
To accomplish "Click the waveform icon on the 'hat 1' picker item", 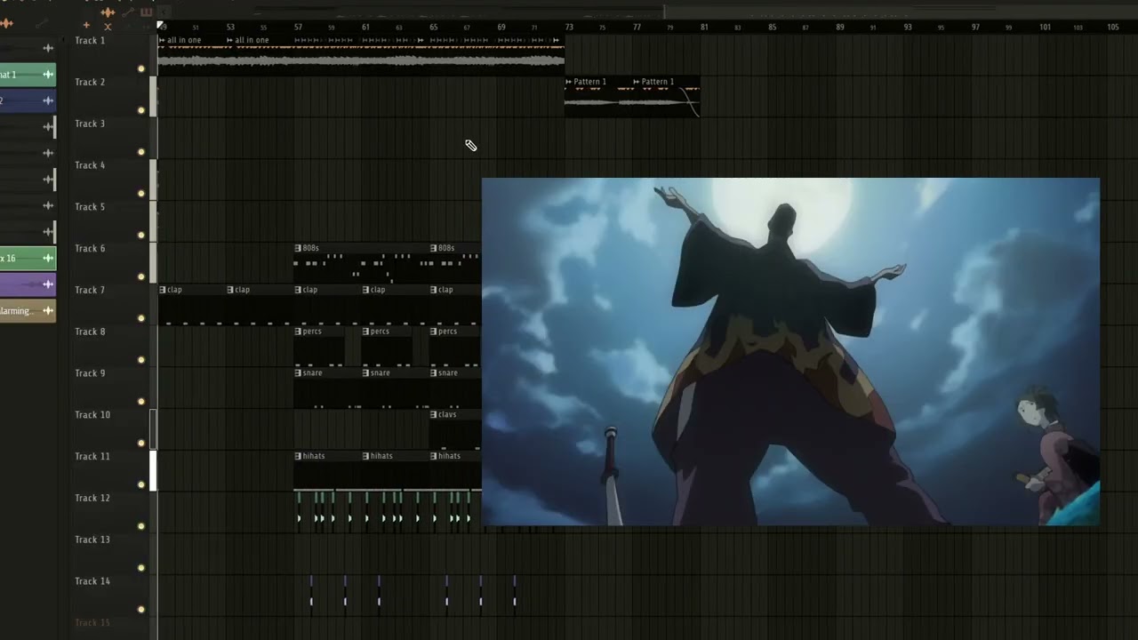I will [x=48, y=75].
